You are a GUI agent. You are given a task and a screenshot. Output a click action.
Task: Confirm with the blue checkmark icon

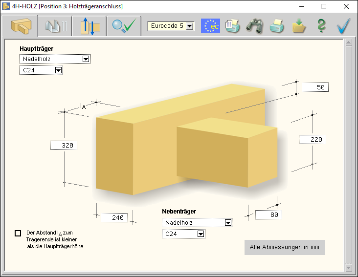pos(344,26)
